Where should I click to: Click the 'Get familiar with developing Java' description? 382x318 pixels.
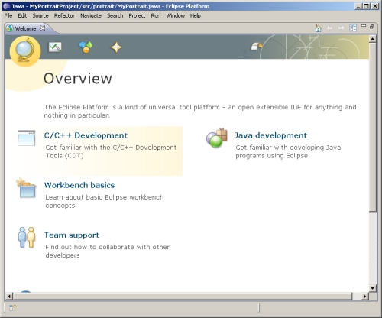[288, 151]
